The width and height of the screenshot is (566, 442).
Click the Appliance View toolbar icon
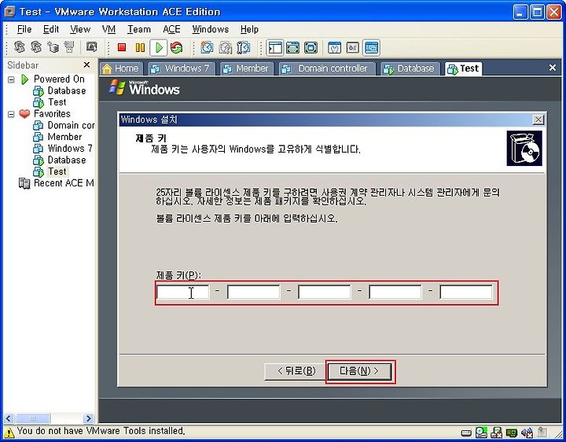(353, 47)
